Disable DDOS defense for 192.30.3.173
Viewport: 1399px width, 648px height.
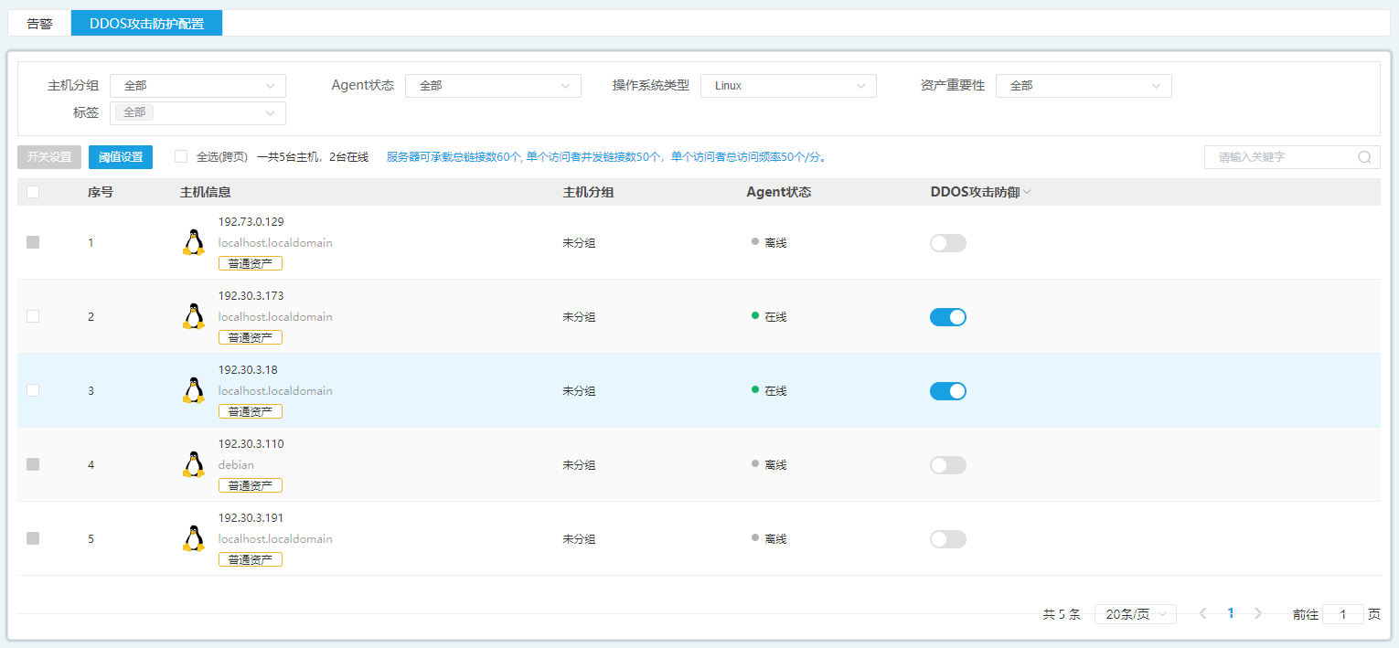[948, 317]
